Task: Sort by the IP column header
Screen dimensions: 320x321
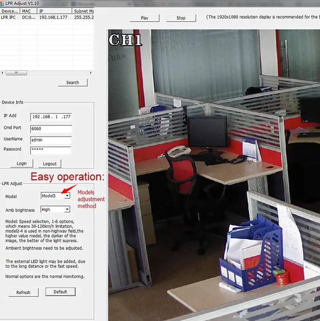Action: click(55, 11)
